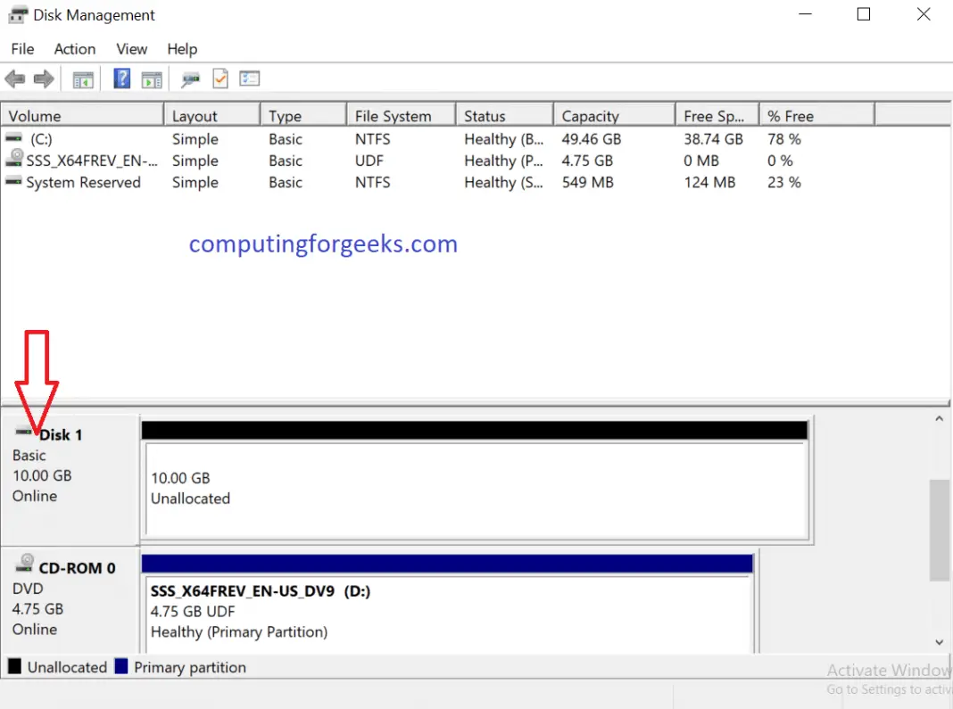Click the Back navigation arrow
Screen dimensions: 953x709
14,78
